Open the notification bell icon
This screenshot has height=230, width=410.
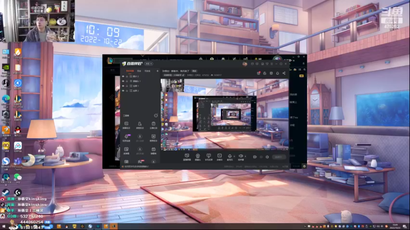(x=277, y=73)
